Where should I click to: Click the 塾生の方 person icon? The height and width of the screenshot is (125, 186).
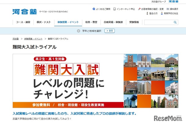147,13
